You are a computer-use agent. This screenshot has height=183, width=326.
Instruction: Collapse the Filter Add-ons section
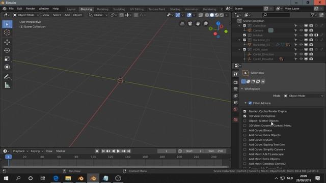[246, 103]
